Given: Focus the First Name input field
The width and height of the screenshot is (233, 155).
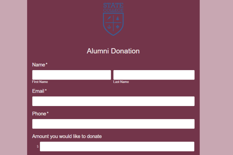Looking at the screenshot, I should tap(71, 75).
